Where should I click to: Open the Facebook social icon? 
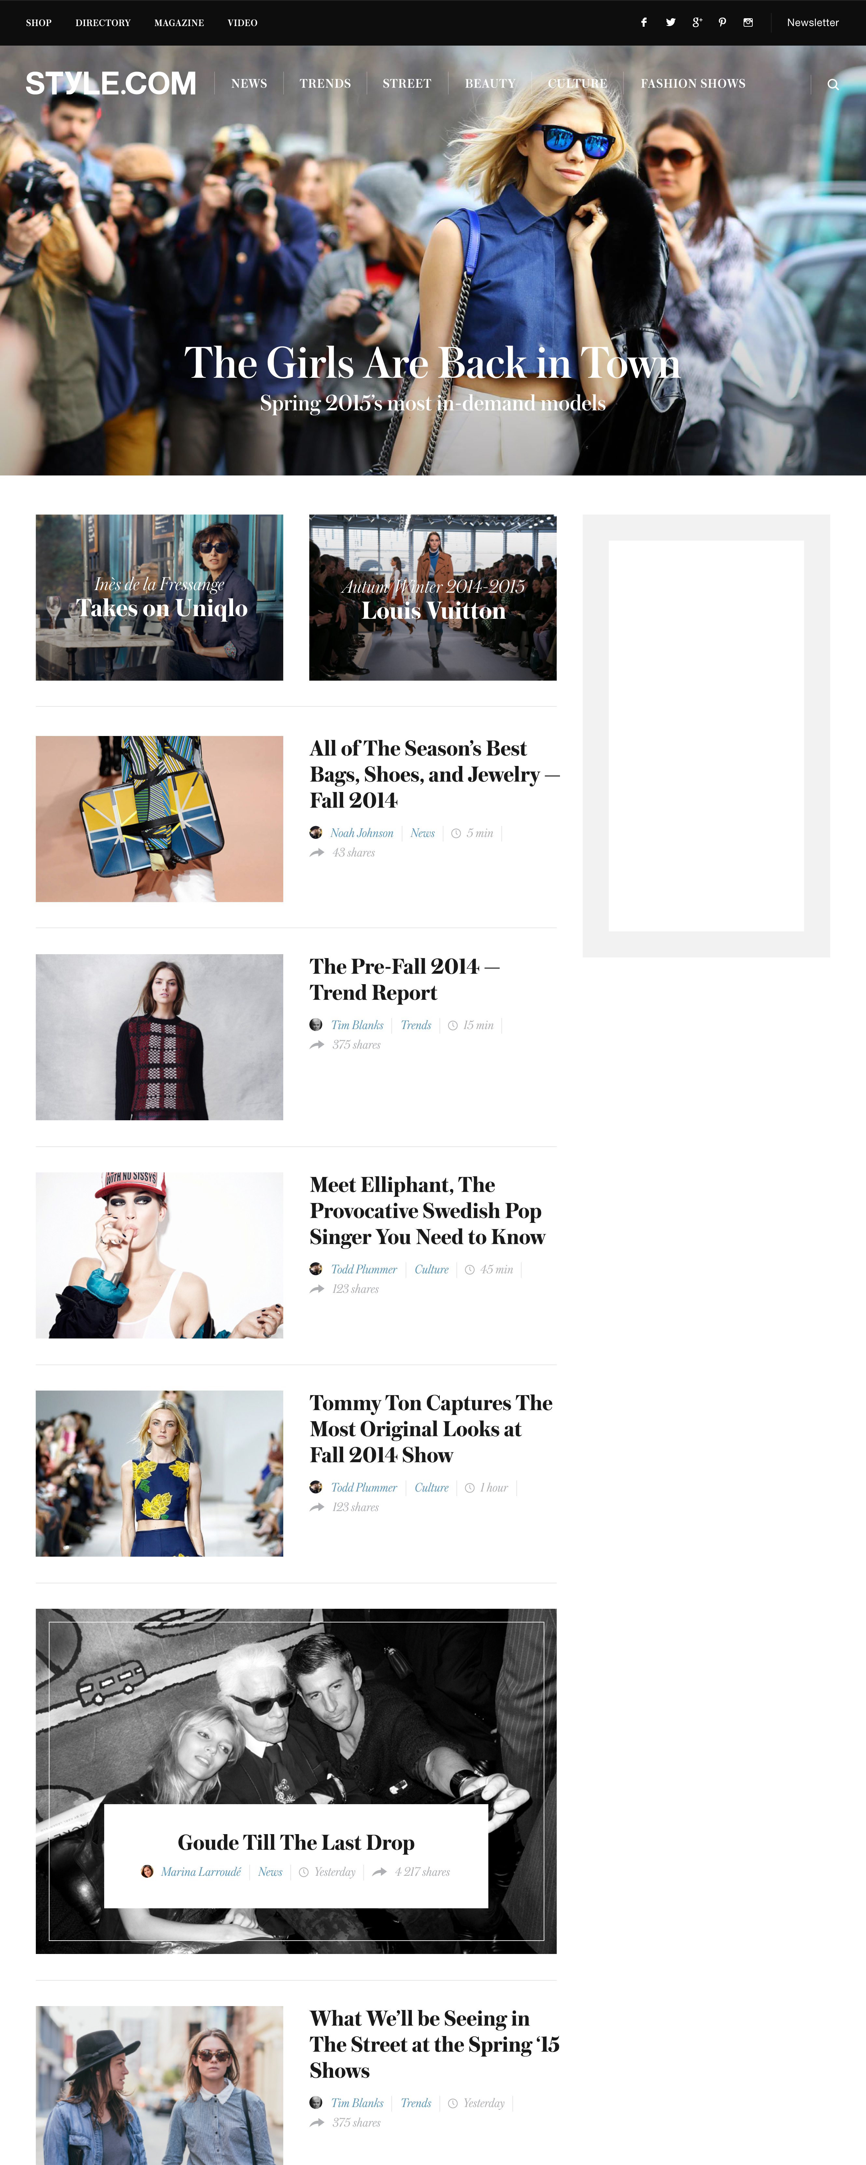[643, 23]
